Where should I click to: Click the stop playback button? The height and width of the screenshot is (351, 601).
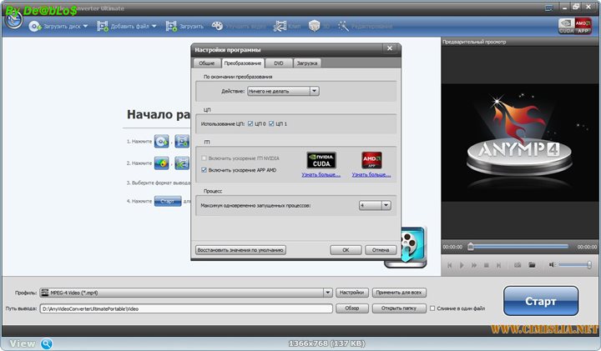pyautogui.click(x=487, y=265)
